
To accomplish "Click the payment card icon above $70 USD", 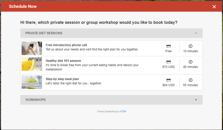I will [168, 62].
